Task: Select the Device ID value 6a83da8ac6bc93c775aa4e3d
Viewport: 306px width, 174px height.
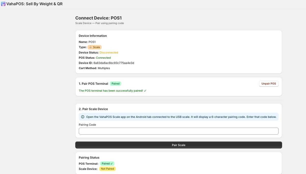Action: (114, 63)
